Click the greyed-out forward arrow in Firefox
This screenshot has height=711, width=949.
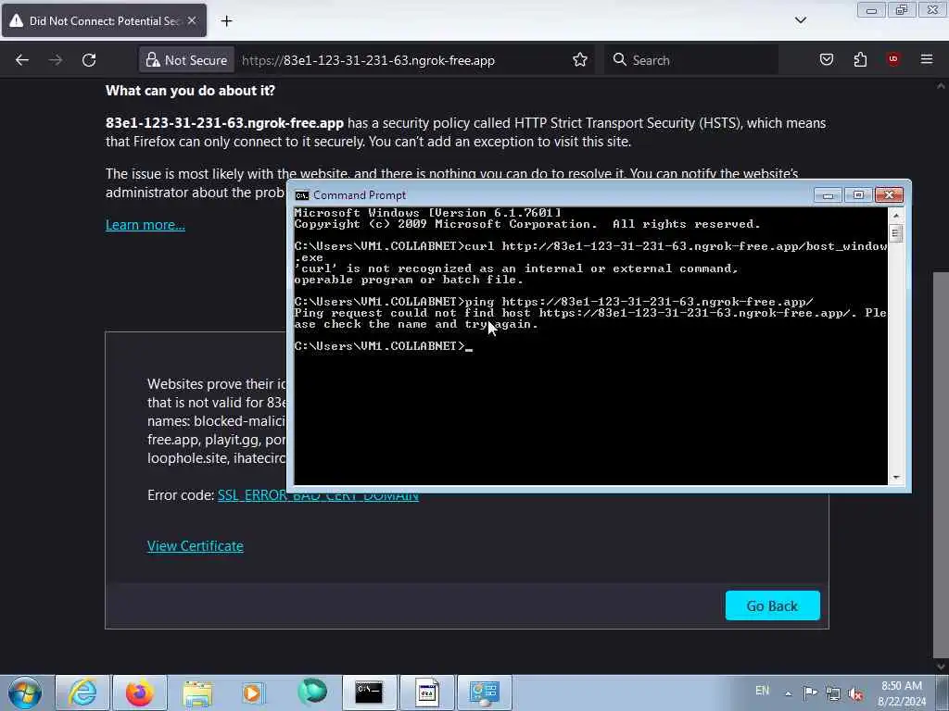click(55, 60)
